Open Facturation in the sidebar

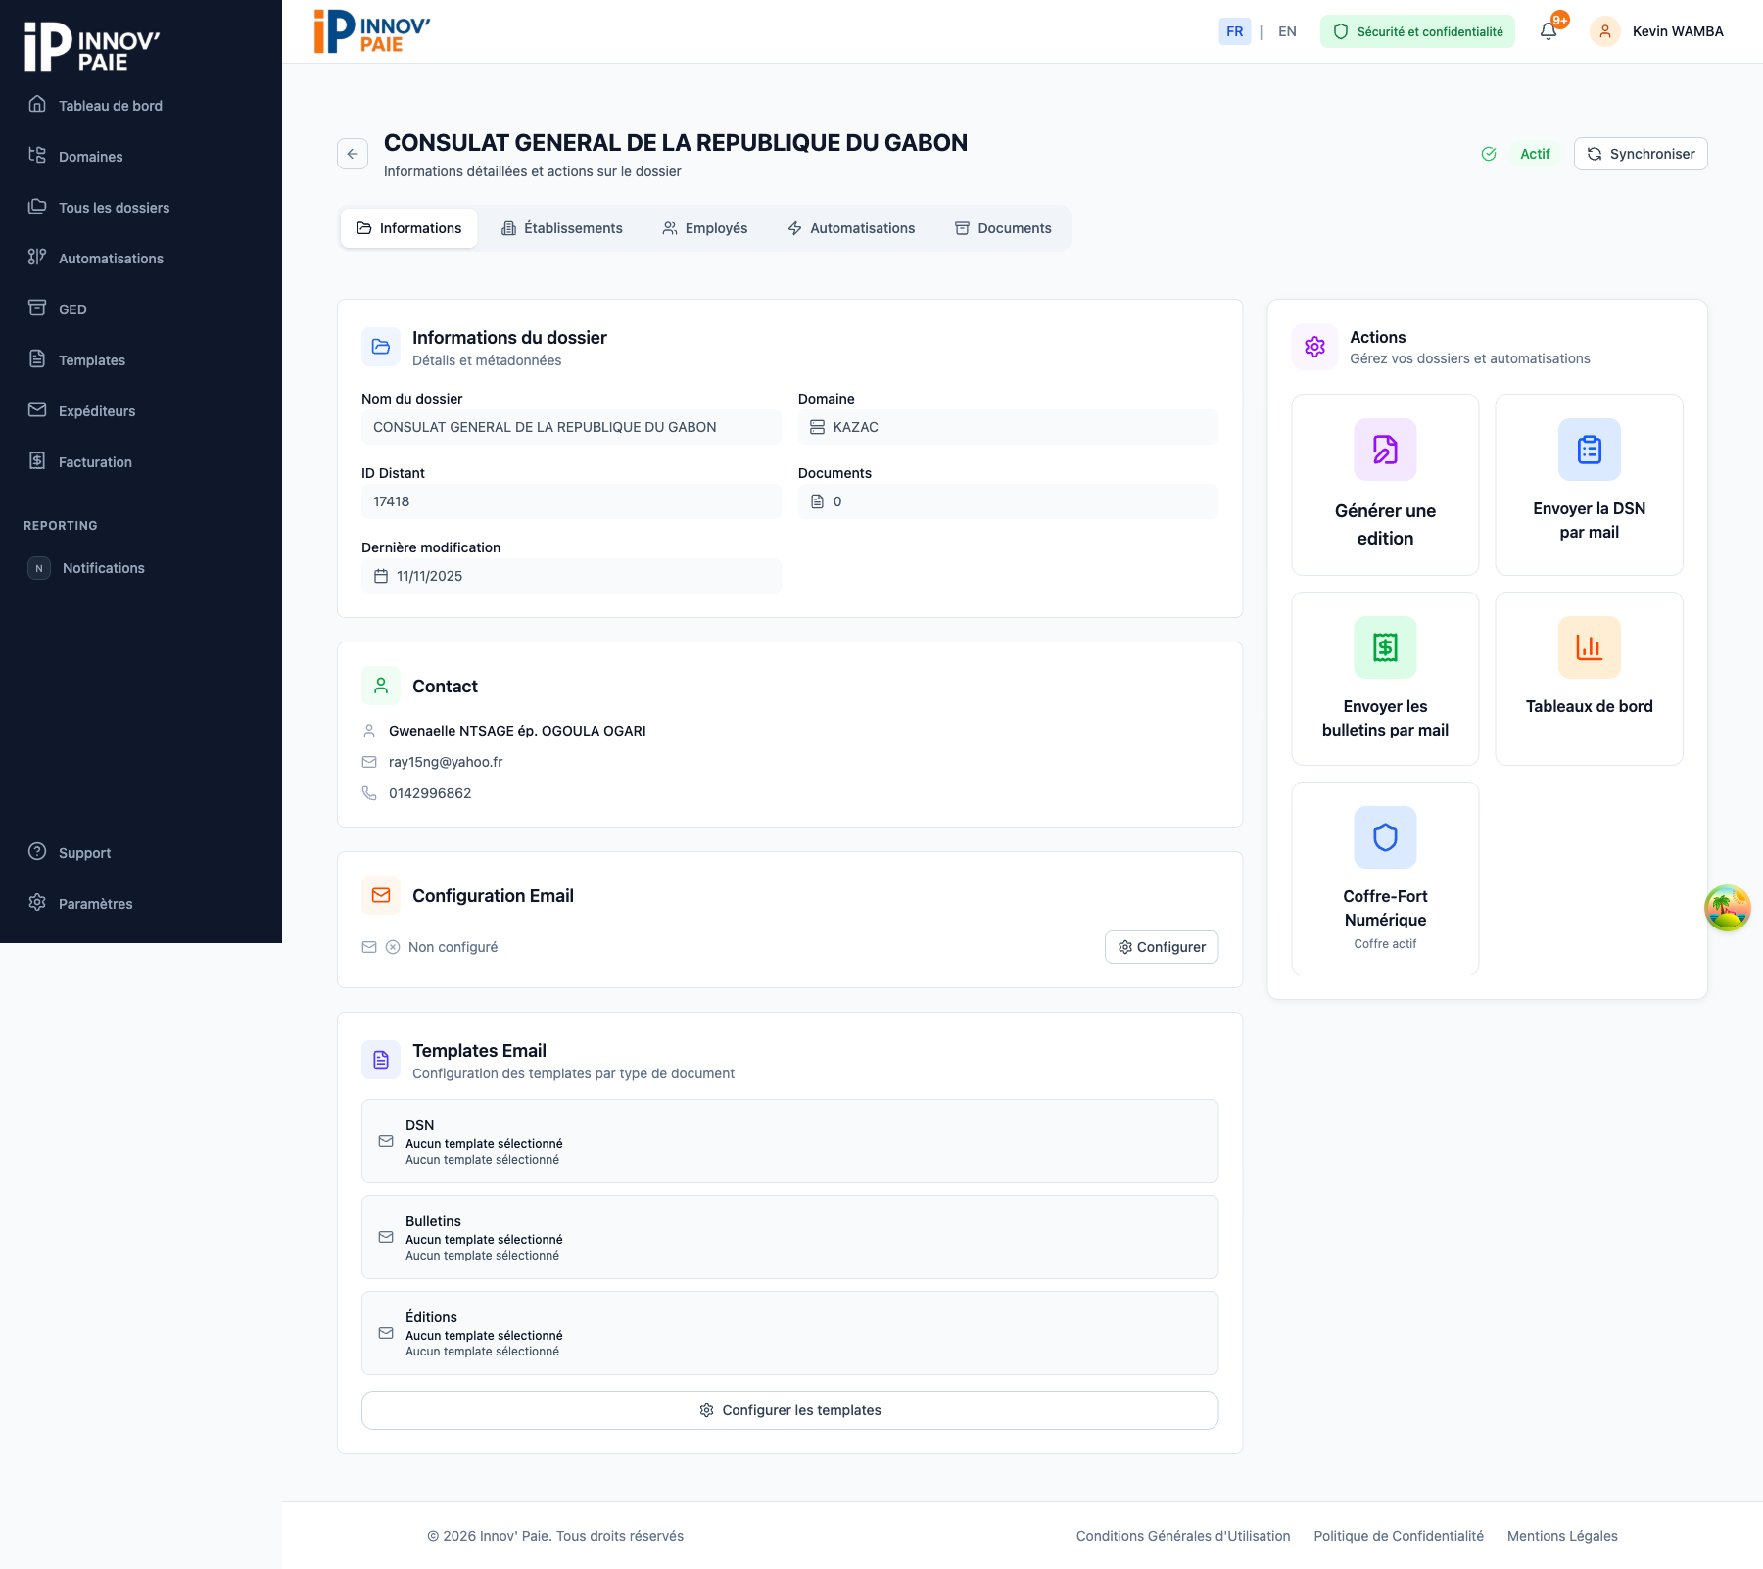pyautogui.click(x=95, y=461)
